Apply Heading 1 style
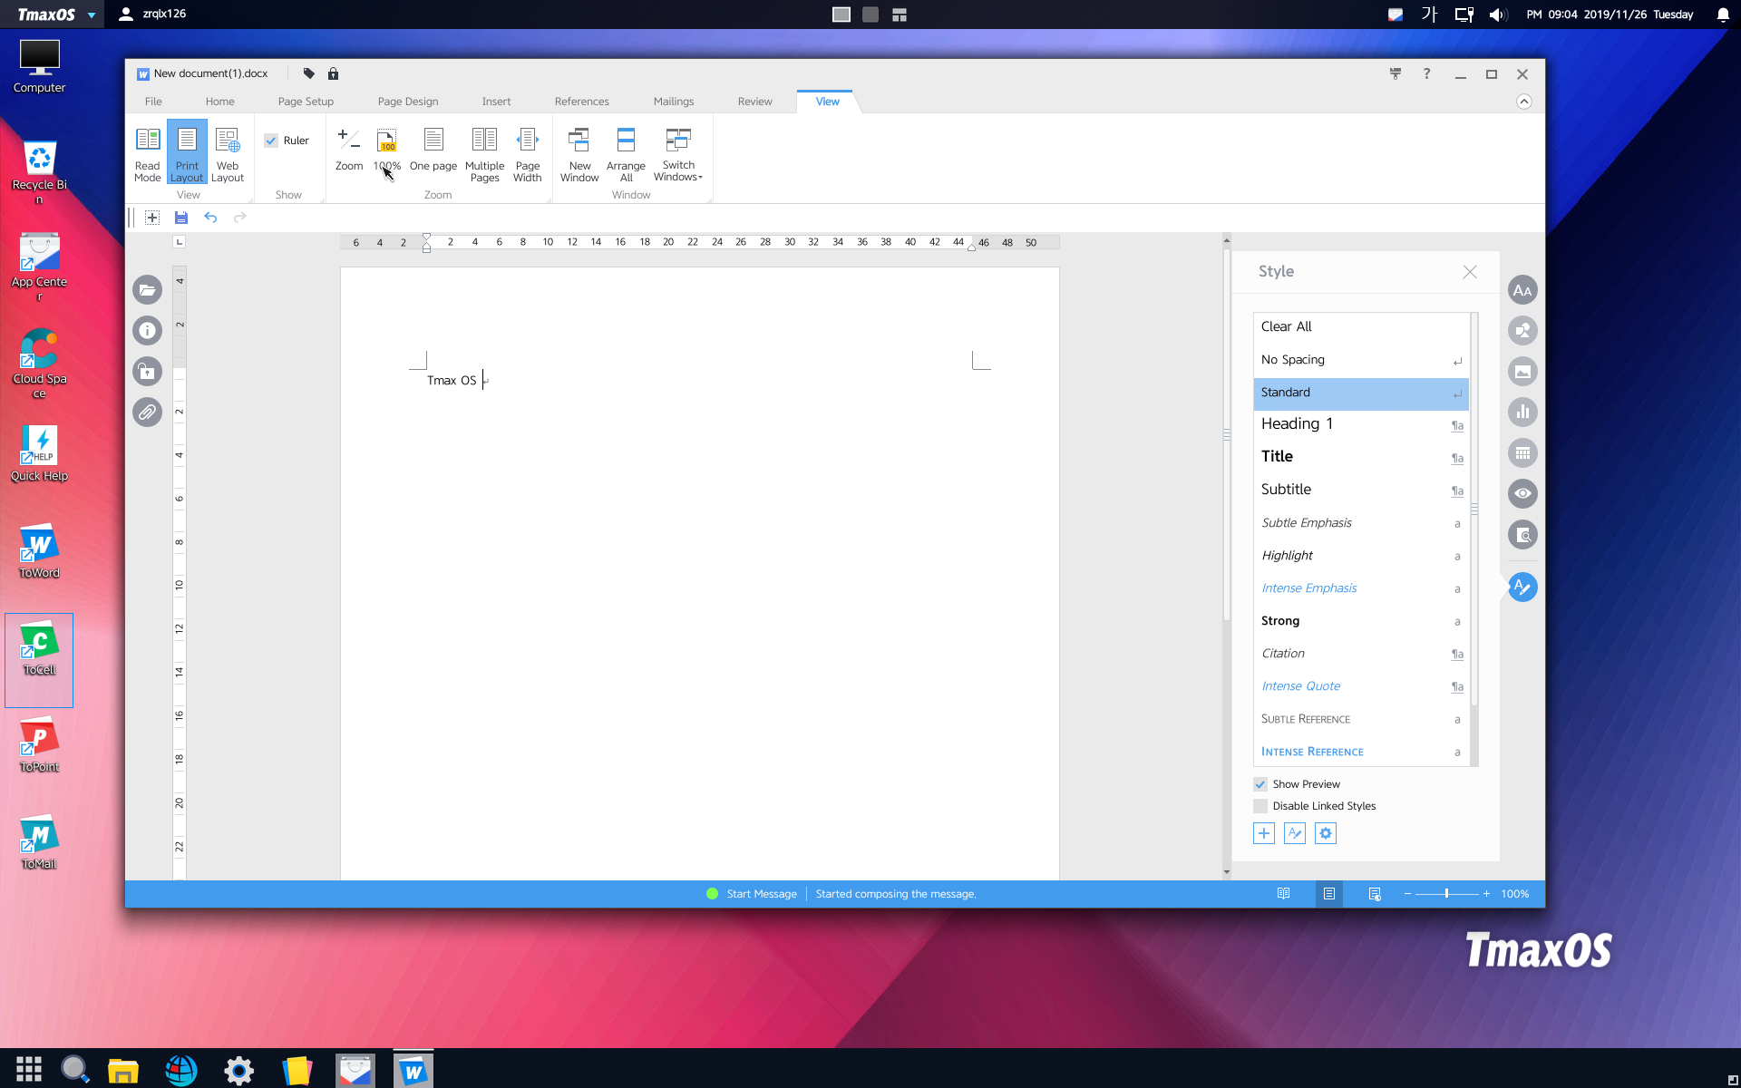The image size is (1741, 1088). coord(1360,425)
